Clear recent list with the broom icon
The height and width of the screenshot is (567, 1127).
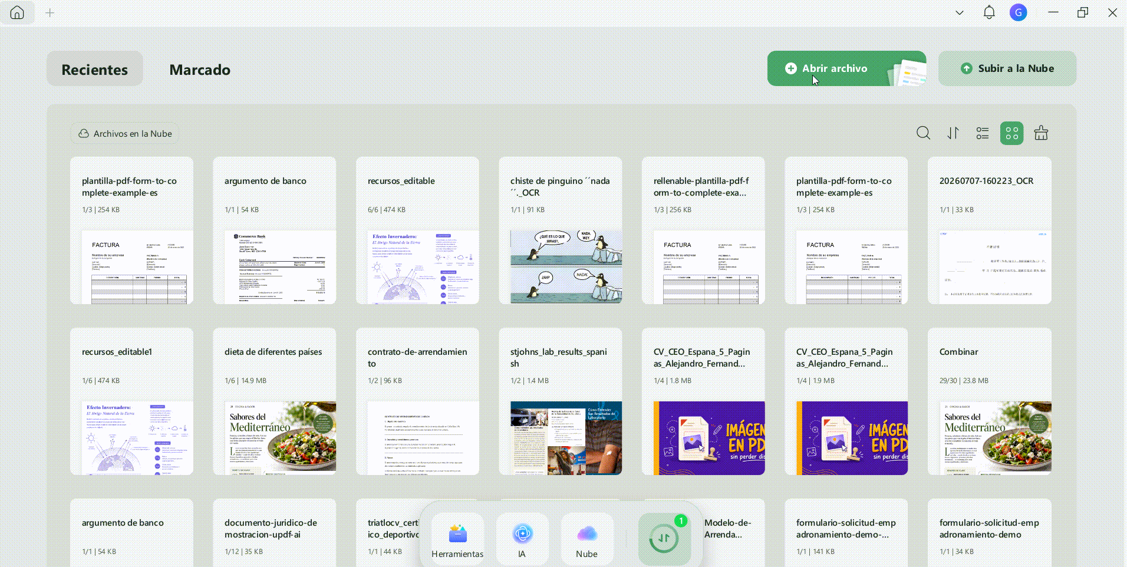tap(1042, 133)
